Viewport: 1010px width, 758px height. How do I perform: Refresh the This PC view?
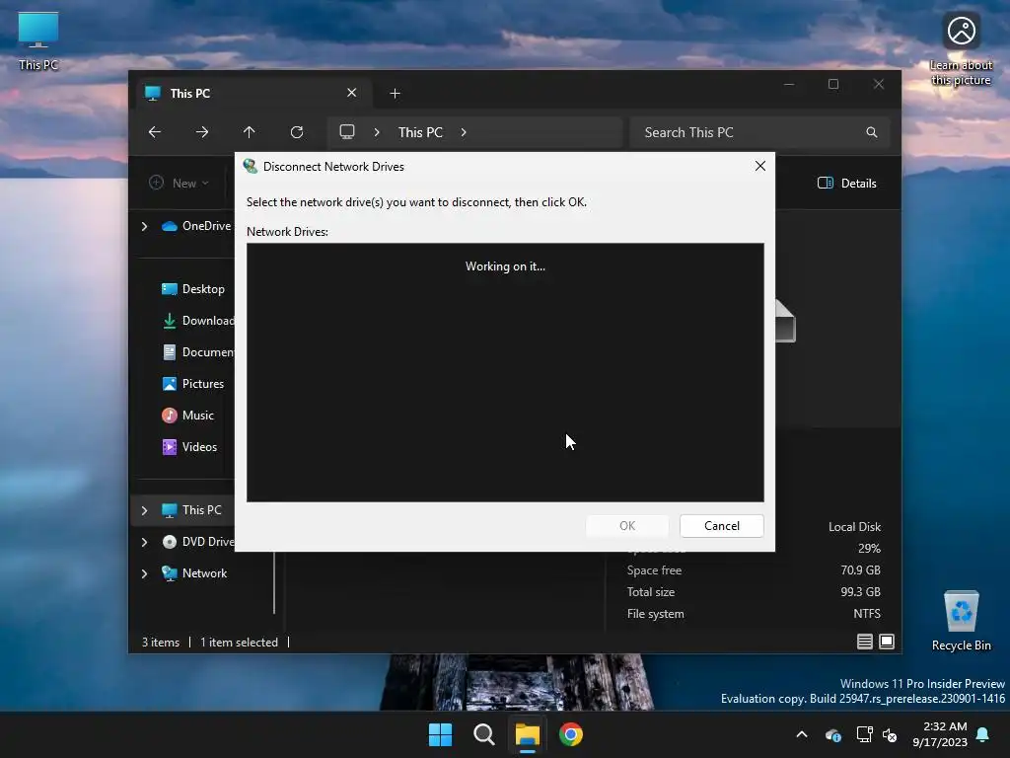pos(297,132)
